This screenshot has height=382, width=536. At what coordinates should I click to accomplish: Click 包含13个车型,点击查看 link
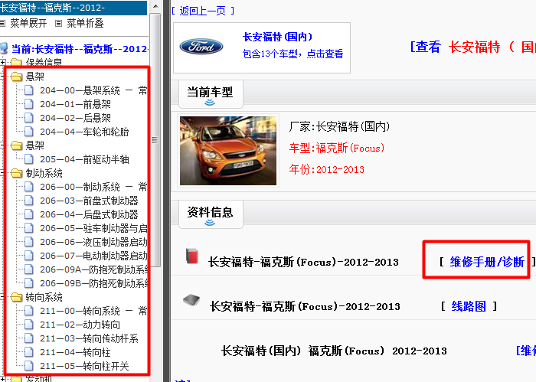point(293,54)
